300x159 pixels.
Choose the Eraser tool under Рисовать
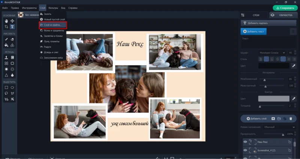click(12, 39)
